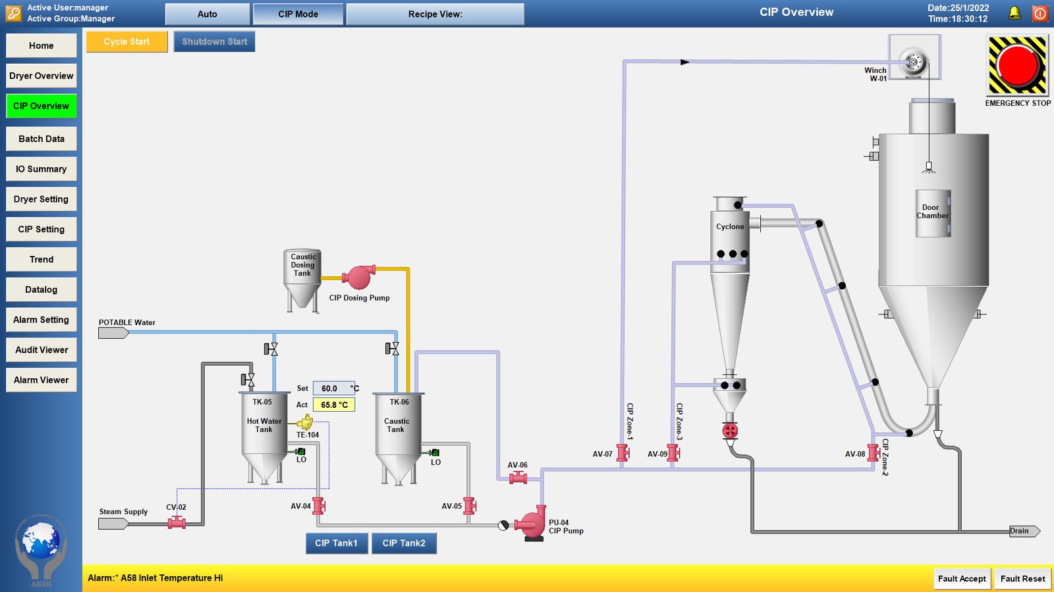Click the Fault Reset button
This screenshot has height=592, width=1054.
tap(1022, 578)
